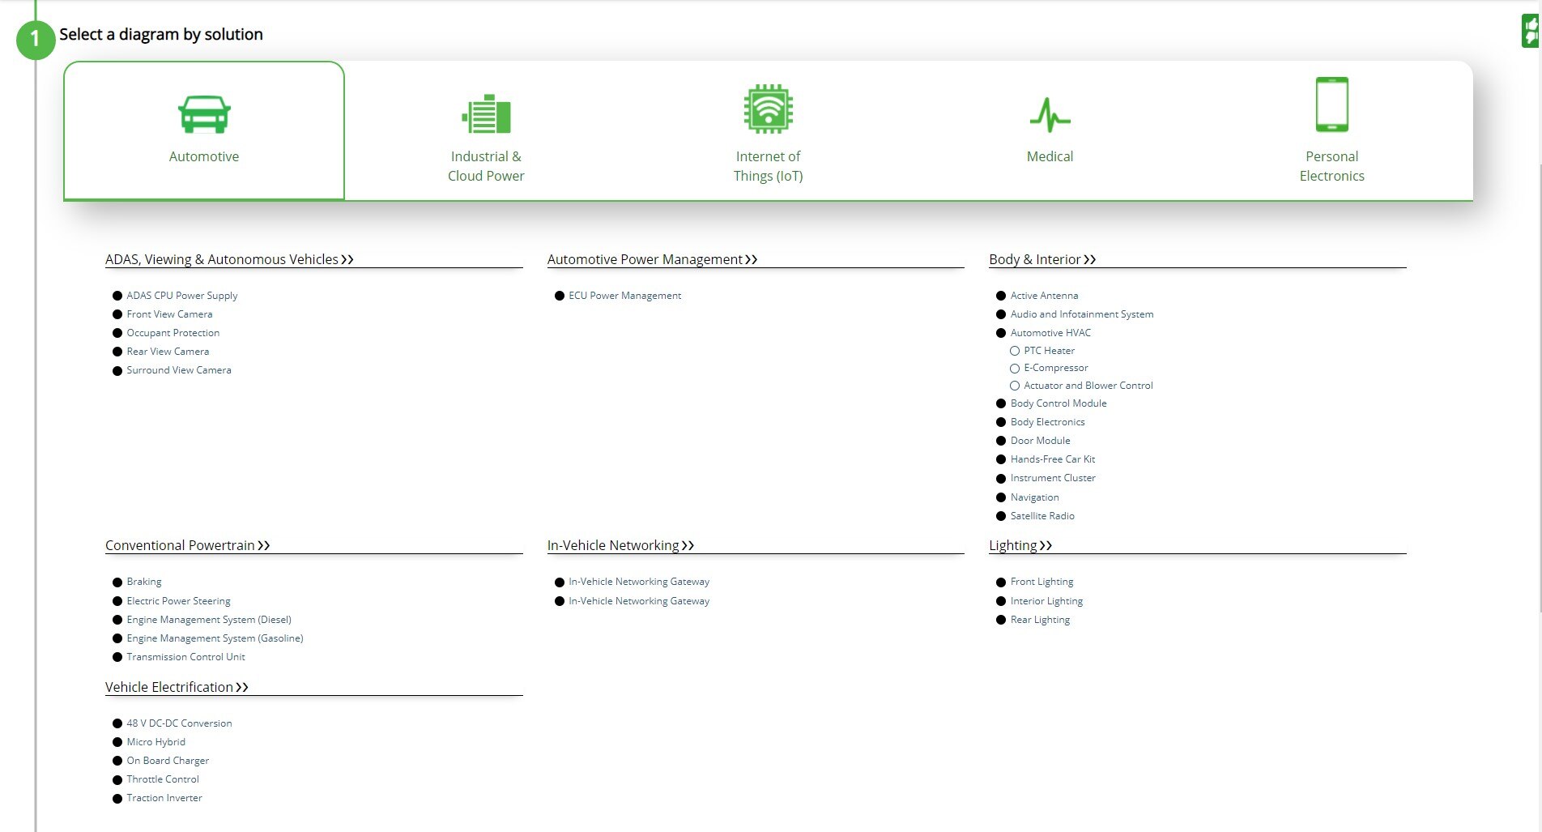
Task: Open the ECU Power Management diagram
Action: [624, 296]
